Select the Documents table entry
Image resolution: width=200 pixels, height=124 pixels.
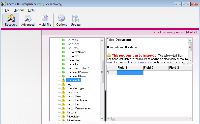tap(73, 80)
